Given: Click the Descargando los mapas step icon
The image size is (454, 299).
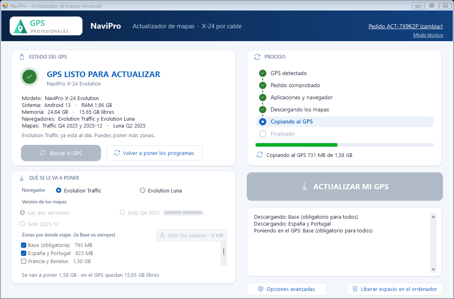Looking at the screenshot, I should pos(262,109).
